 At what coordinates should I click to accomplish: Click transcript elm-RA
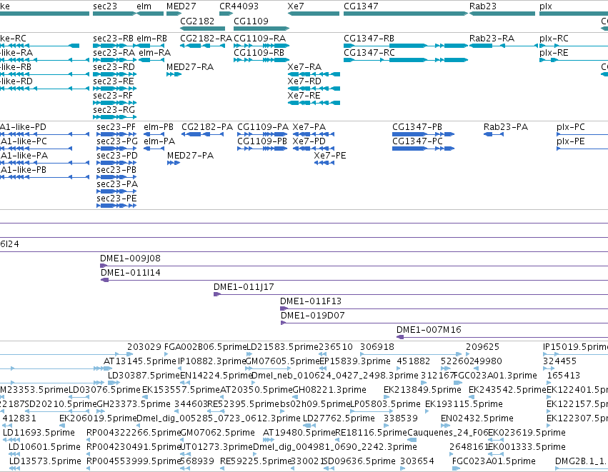point(151,60)
